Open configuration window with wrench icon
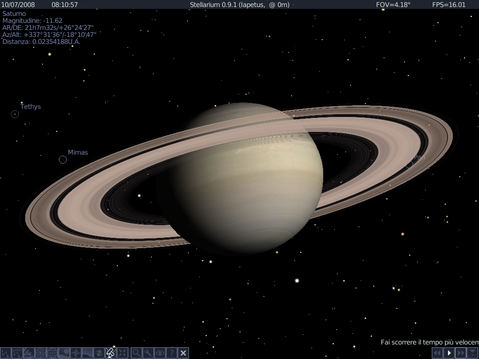Viewport: 479px width, 359px height. click(148, 353)
